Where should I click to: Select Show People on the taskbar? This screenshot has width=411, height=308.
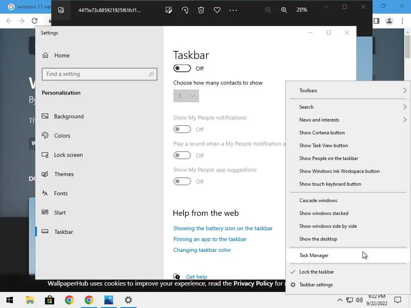pyautogui.click(x=348, y=158)
